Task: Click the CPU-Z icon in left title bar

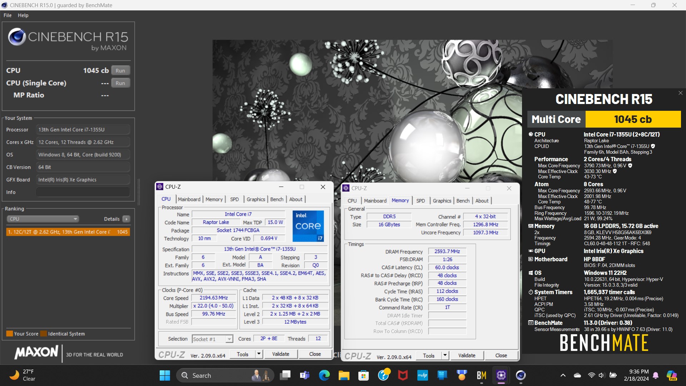Action: [x=160, y=187]
